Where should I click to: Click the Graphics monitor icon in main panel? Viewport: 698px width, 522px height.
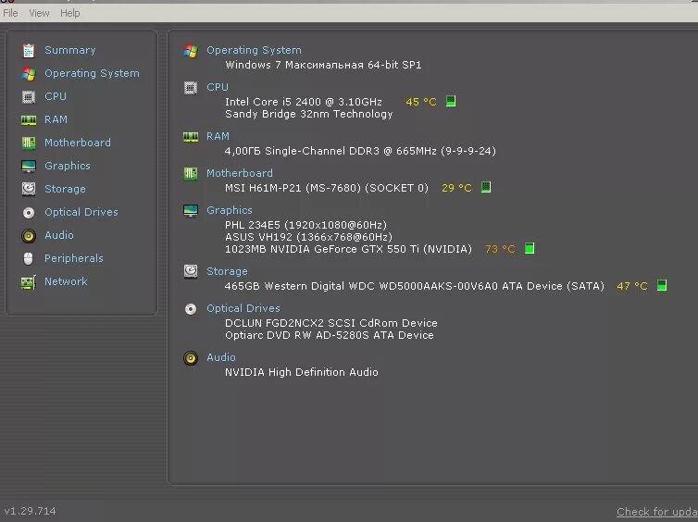point(191,210)
